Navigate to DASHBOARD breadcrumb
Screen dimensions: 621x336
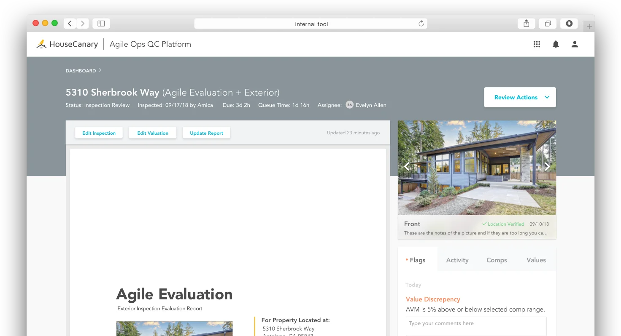(x=81, y=71)
